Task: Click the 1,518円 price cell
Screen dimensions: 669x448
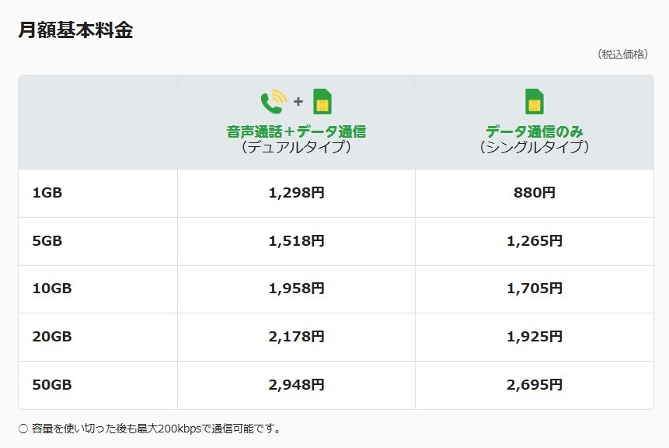Action: coord(296,241)
